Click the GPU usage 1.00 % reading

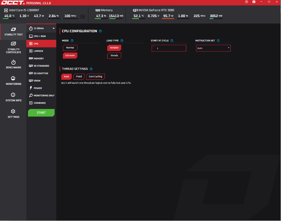183,16
